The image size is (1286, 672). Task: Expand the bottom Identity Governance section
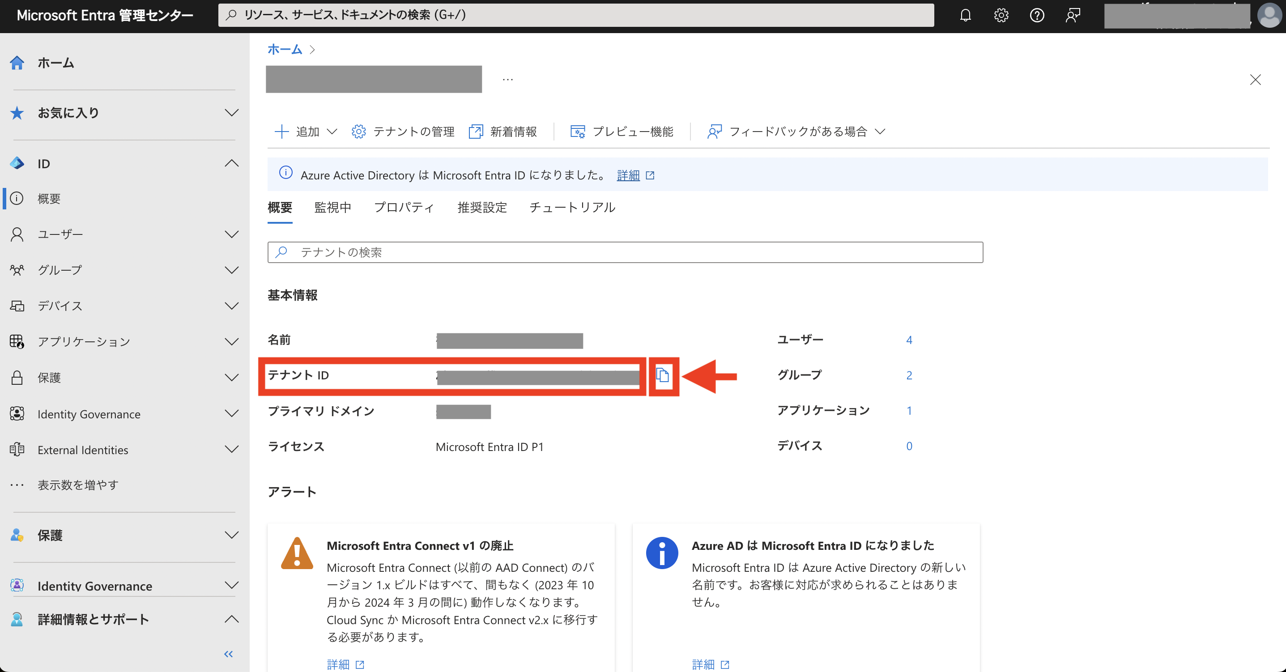(231, 585)
